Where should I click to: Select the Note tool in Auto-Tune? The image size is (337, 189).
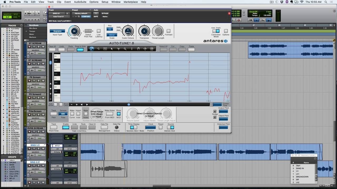click(x=105, y=49)
